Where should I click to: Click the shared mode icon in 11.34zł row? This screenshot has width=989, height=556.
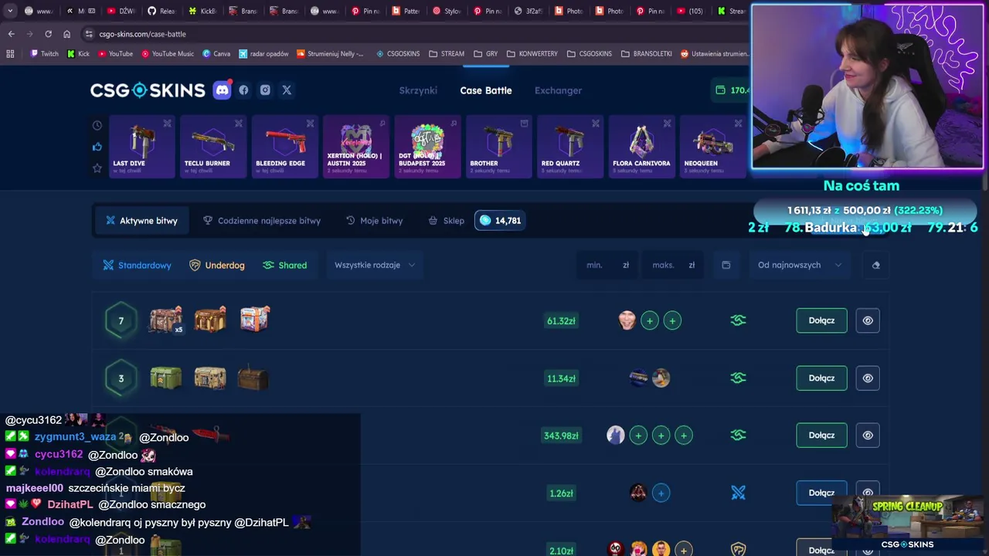pyautogui.click(x=738, y=378)
